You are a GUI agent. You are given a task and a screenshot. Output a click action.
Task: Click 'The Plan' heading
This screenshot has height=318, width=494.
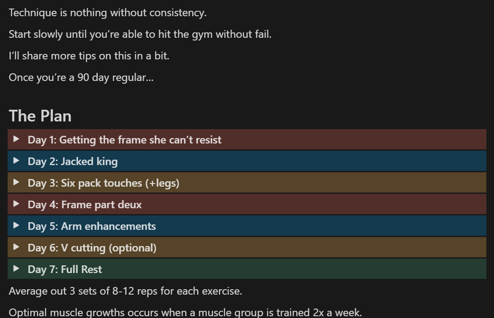coord(40,116)
